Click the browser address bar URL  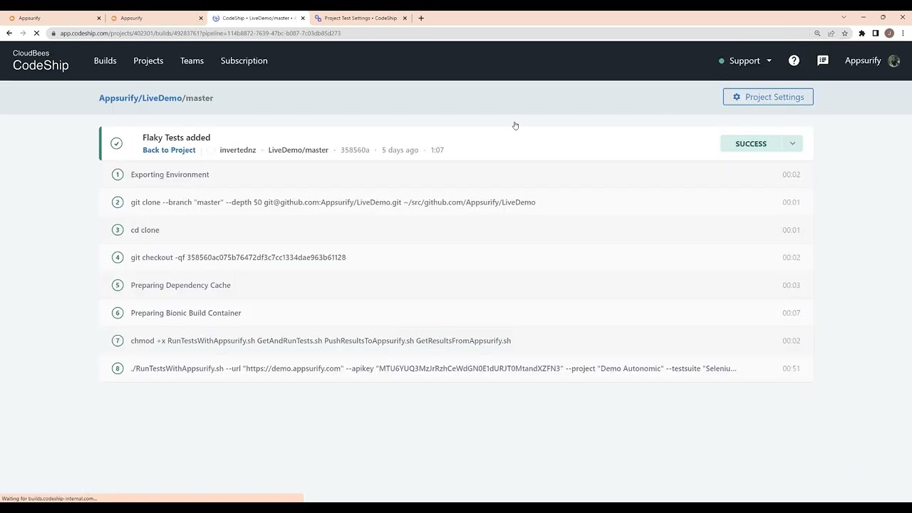[200, 33]
